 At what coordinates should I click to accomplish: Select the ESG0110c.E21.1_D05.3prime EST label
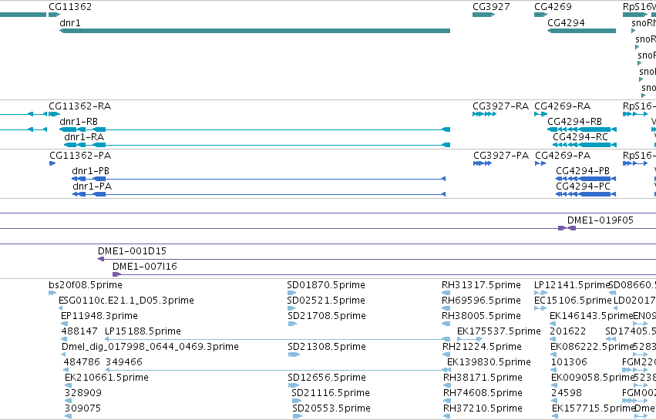[x=126, y=301]
